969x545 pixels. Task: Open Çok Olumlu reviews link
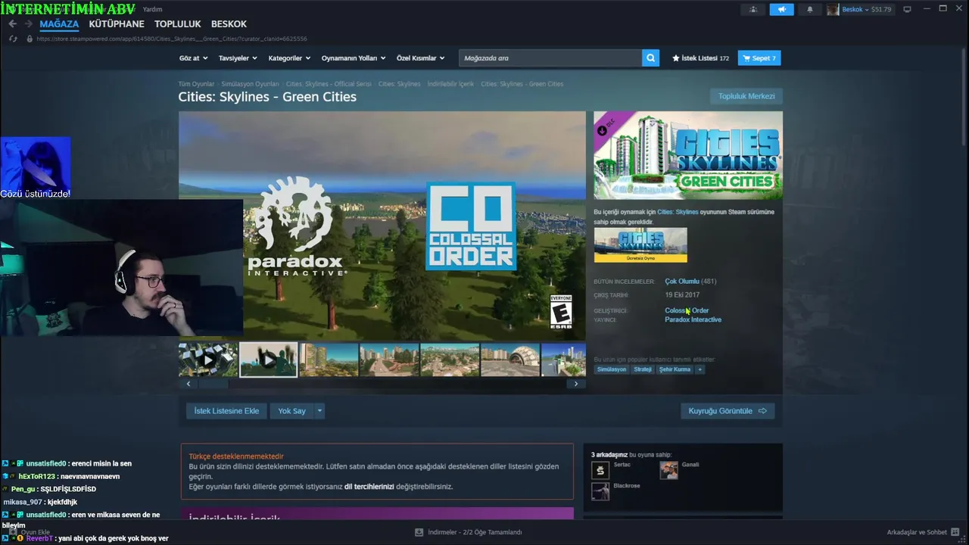[682, 282]
